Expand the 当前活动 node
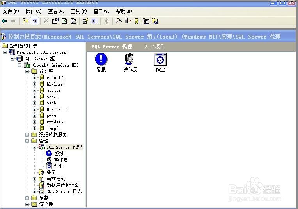Screen dimensions: 298x209 [x=35, y=179]
